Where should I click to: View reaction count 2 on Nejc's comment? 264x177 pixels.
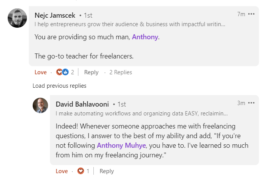(72, 72)
